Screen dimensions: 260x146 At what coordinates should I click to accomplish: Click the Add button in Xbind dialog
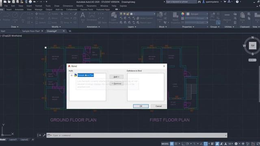(117, 77)
